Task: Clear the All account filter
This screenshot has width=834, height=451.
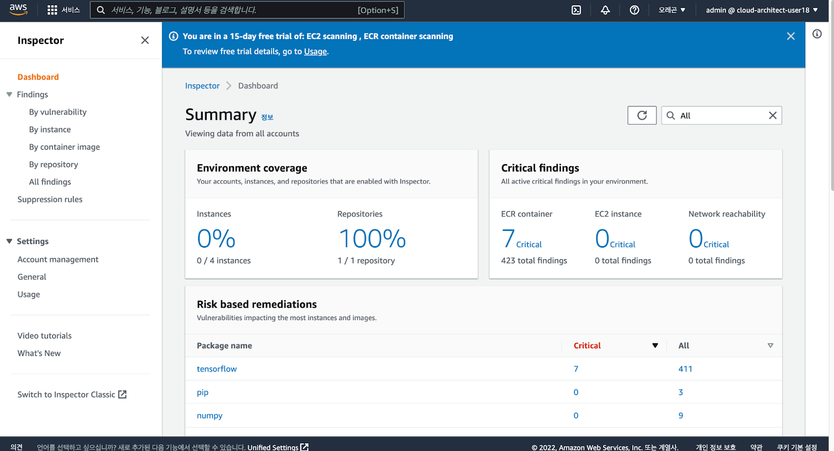Action: coord(772,115)
